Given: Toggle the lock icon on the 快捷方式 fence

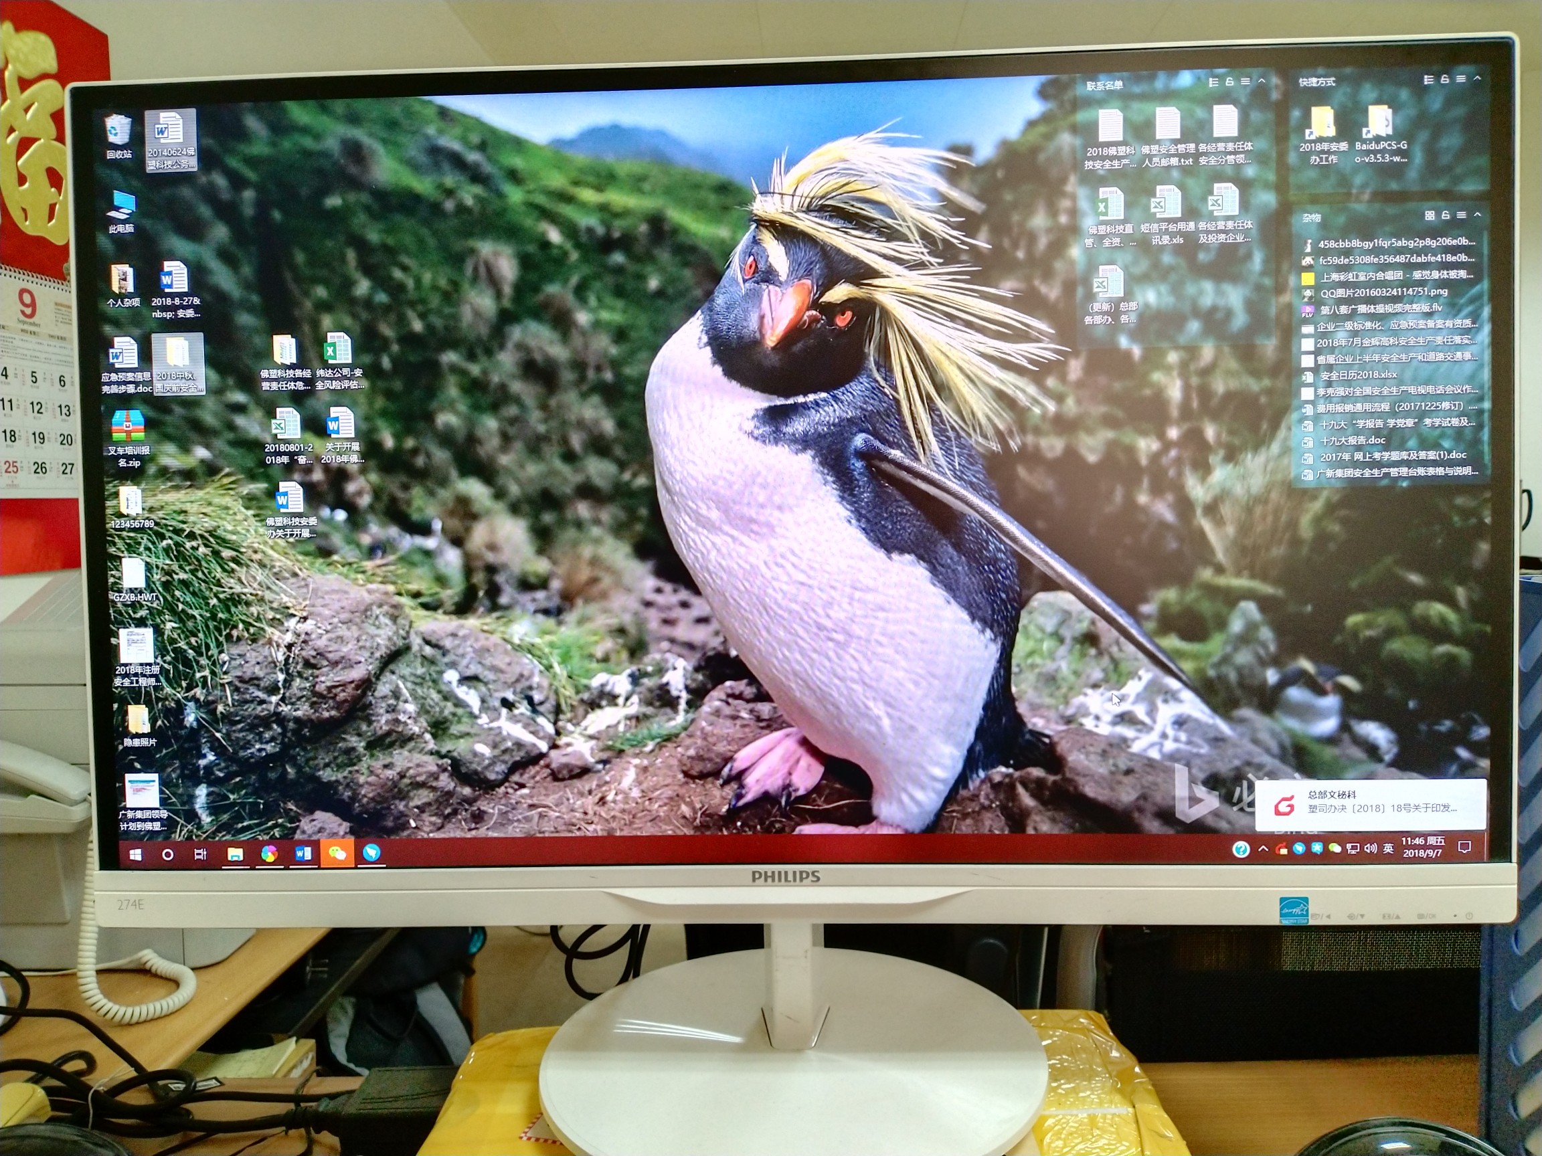Looking at the screenshot, I should tap(1444, 80).
